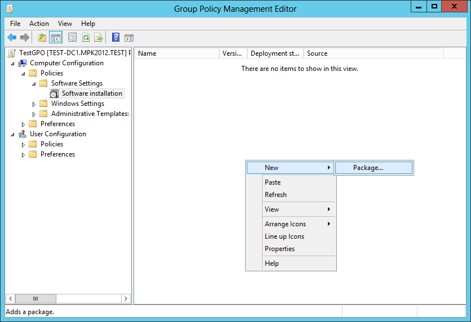The width and height of the screenshot is (471, 322).
Task: Select Computer Configuration in the tree
Action: 66,63
